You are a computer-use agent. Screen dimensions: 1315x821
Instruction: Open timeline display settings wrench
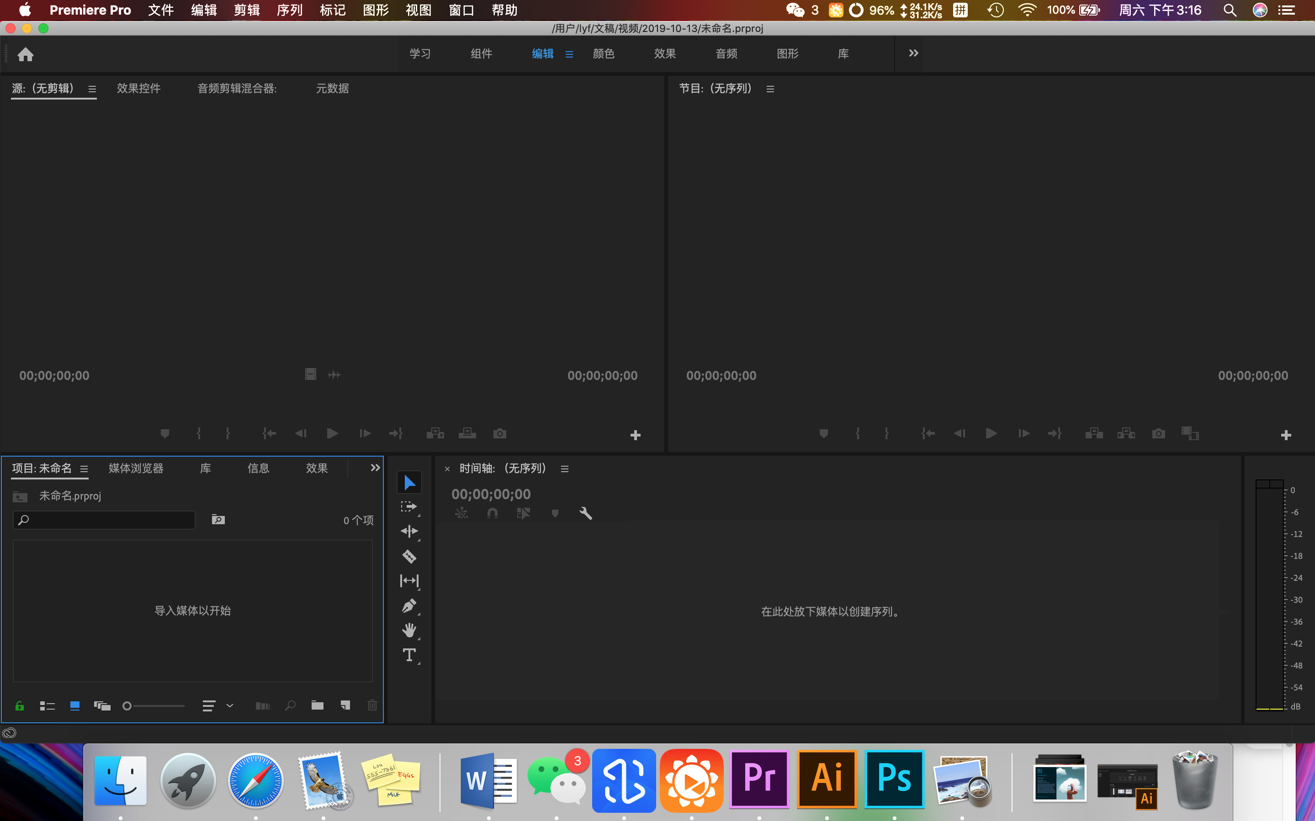point(585,513)
